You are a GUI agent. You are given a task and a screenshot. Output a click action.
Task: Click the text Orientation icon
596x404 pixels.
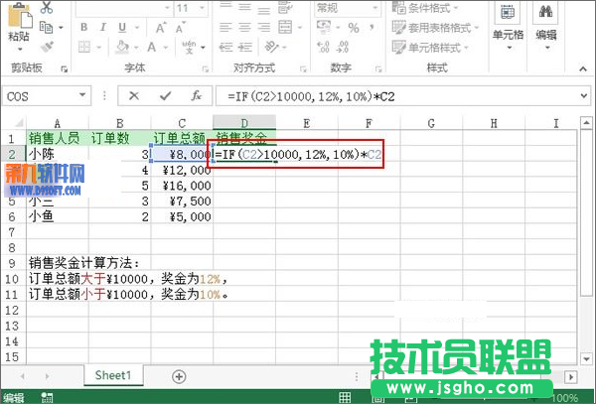tap(272, 47)
